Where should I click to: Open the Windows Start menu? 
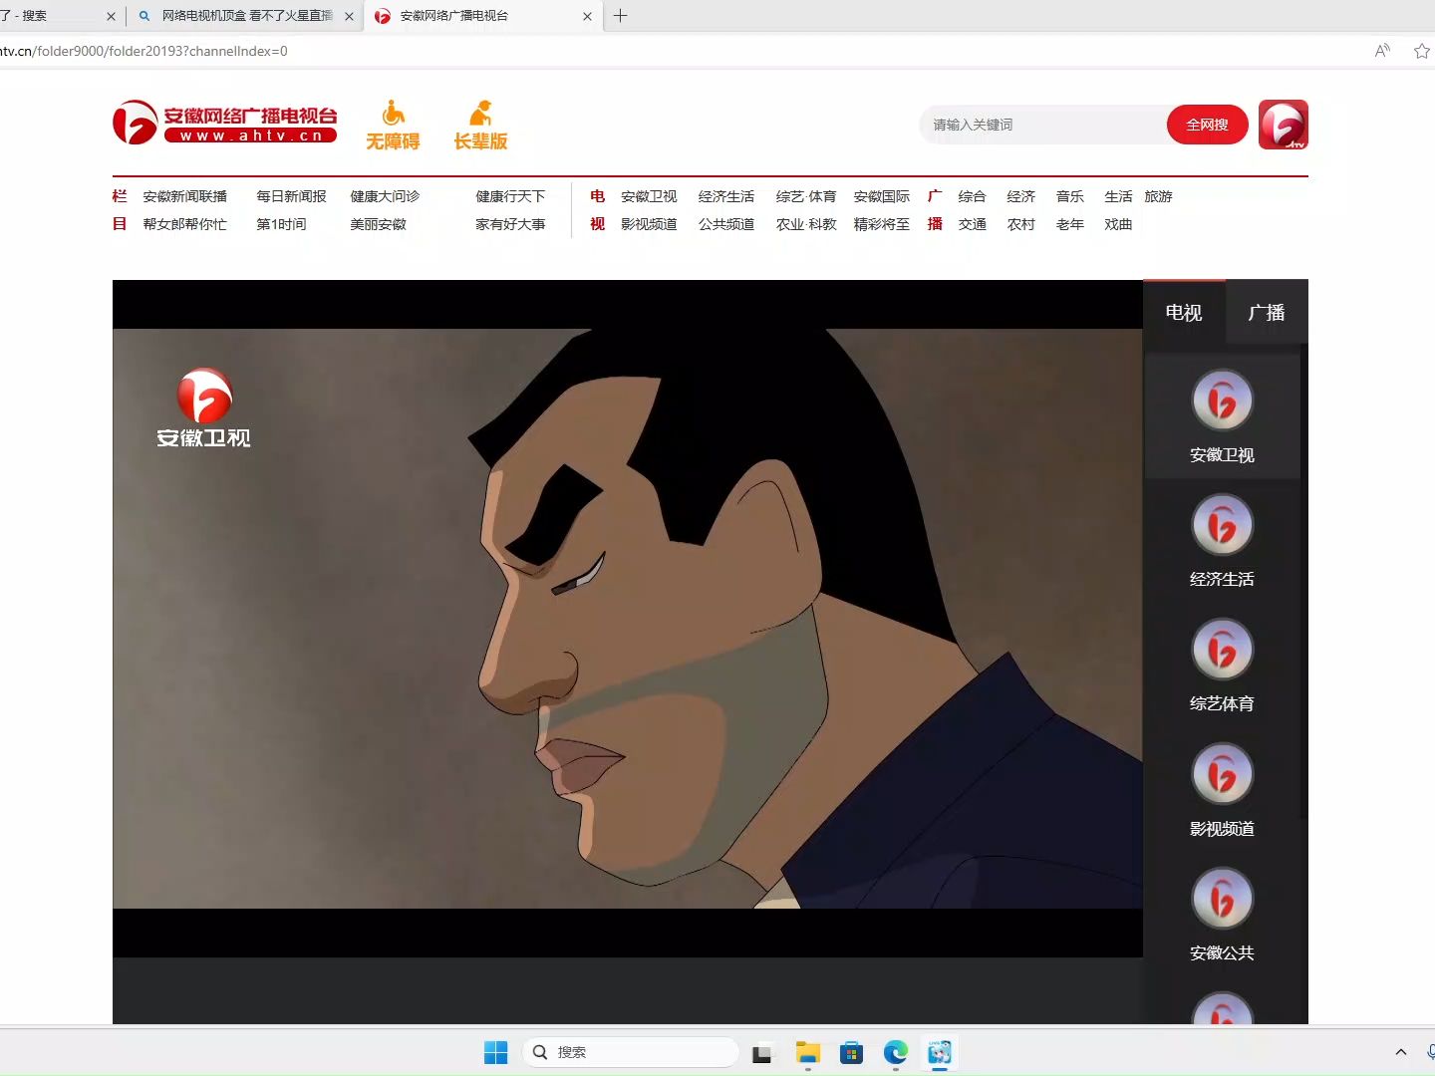click(x=495, y=1052)
